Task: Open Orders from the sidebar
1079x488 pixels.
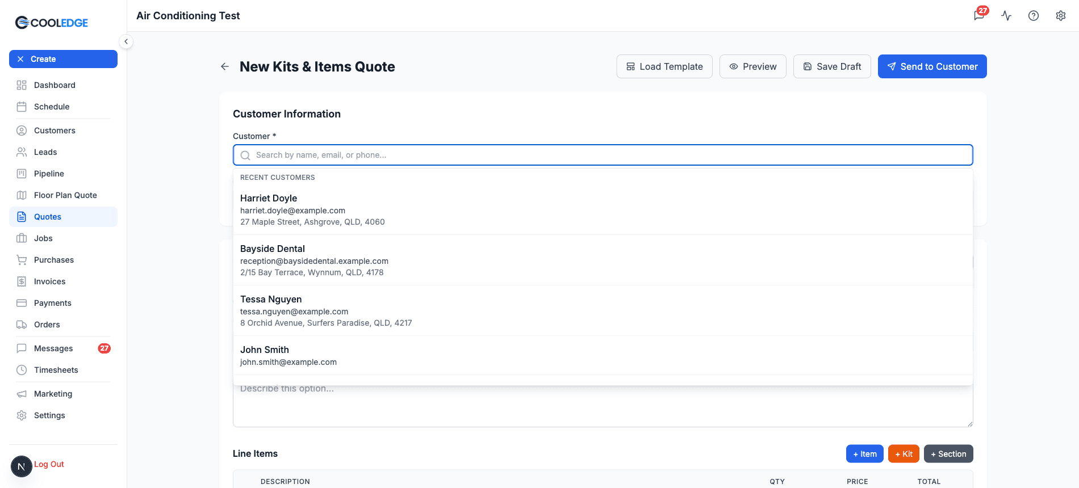Action: coord(63,325)
